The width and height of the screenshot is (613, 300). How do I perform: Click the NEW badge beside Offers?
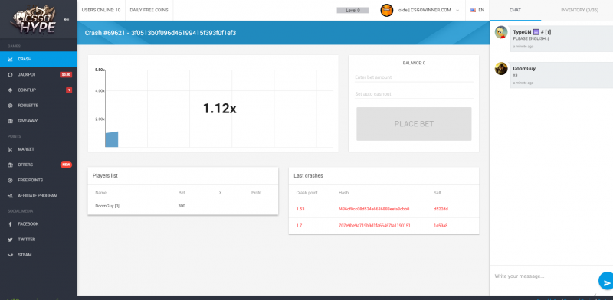coord(66,165)
